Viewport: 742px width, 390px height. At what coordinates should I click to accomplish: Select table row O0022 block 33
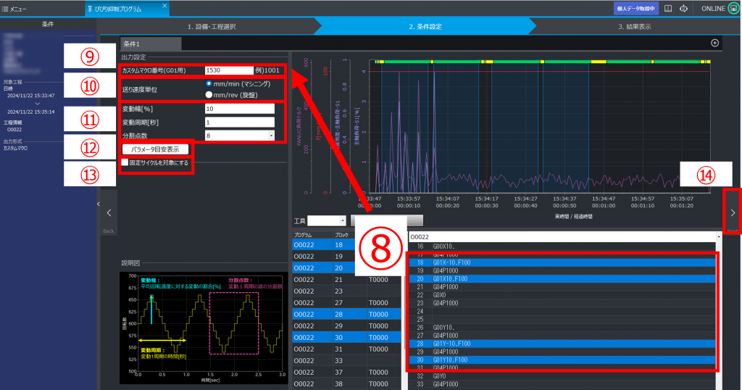(x=347, y=361)
